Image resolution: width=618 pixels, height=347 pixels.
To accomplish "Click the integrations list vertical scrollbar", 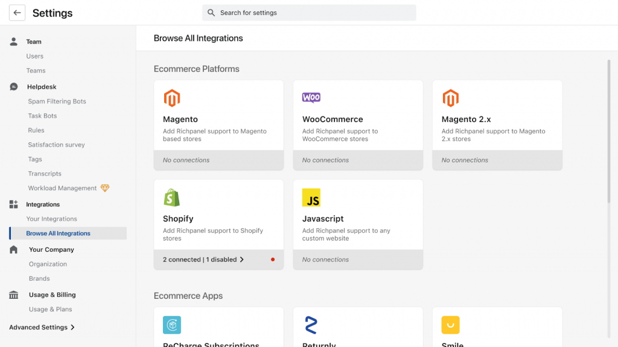I will click(x=608, y=133).
